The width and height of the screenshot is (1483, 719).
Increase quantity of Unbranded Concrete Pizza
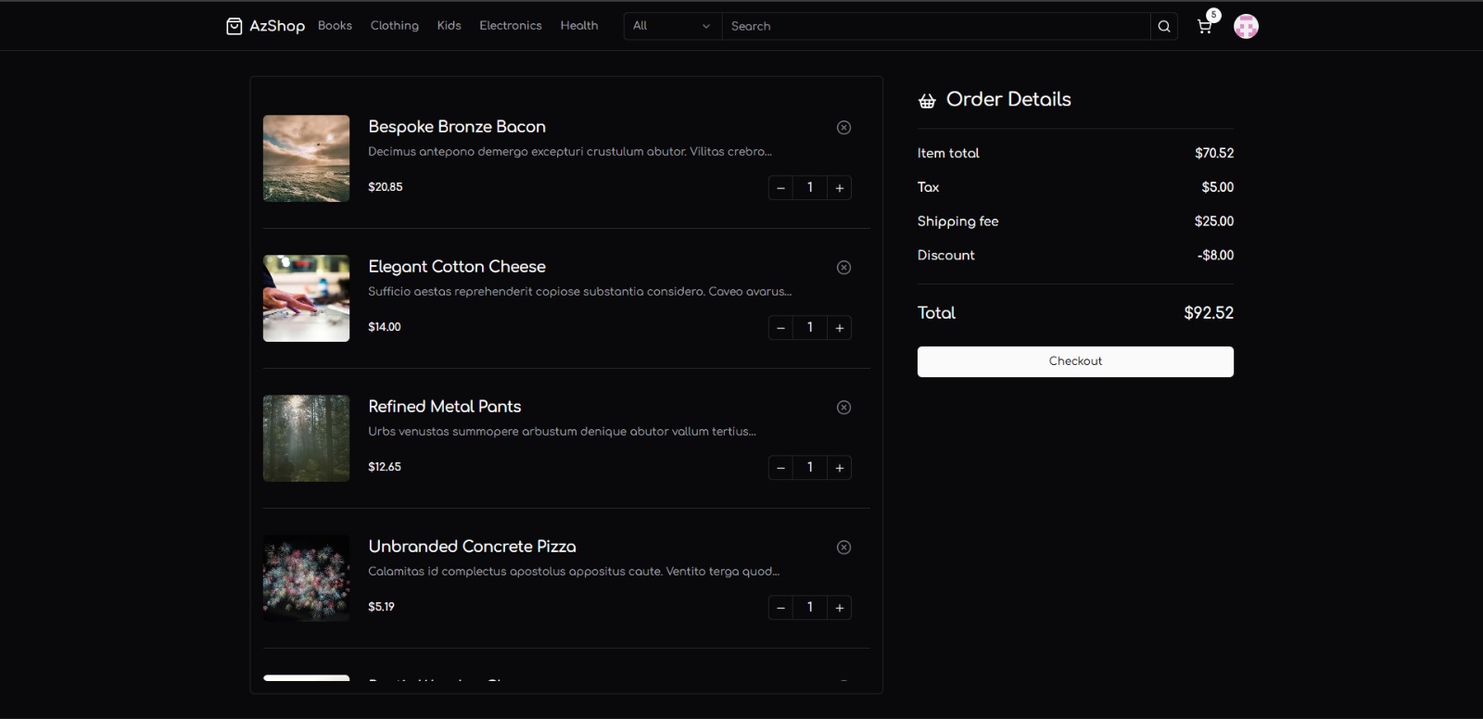840,608
